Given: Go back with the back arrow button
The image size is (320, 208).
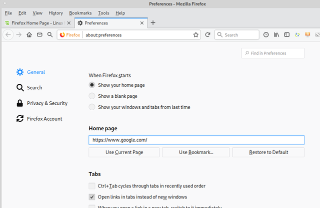Looking at the screenshot, I should click(x=8, y=35).
